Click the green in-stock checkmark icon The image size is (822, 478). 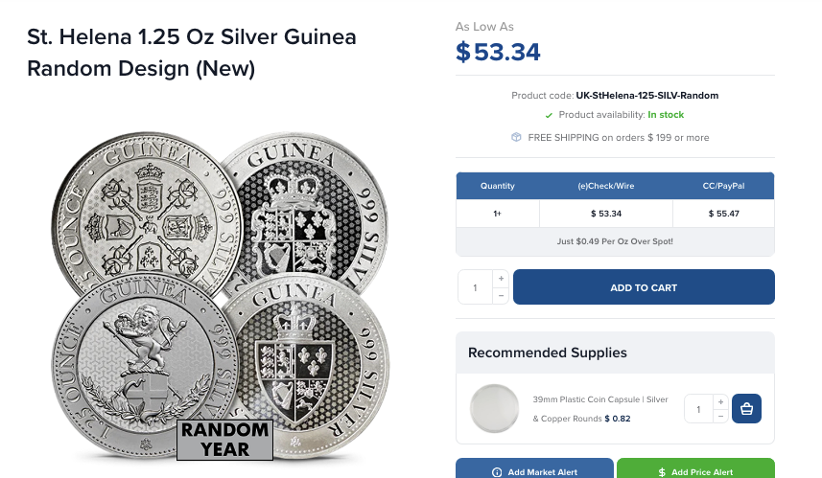pyautogui.click(x=549, y=115)
